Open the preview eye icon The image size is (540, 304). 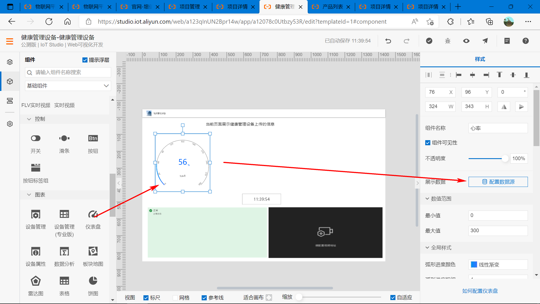point(466,41)
